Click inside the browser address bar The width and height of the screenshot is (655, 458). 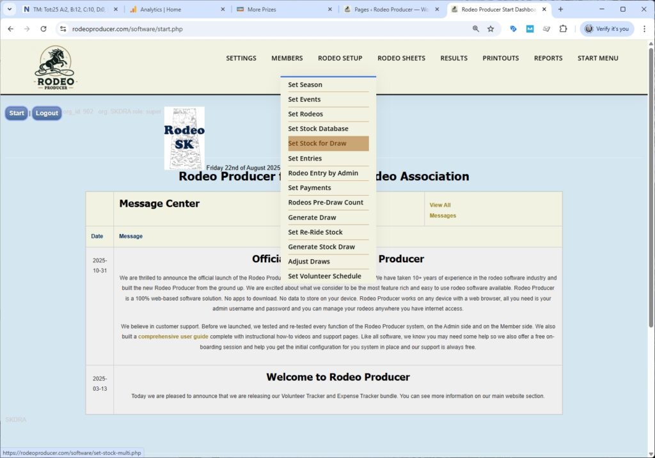(x=256, y=29)
